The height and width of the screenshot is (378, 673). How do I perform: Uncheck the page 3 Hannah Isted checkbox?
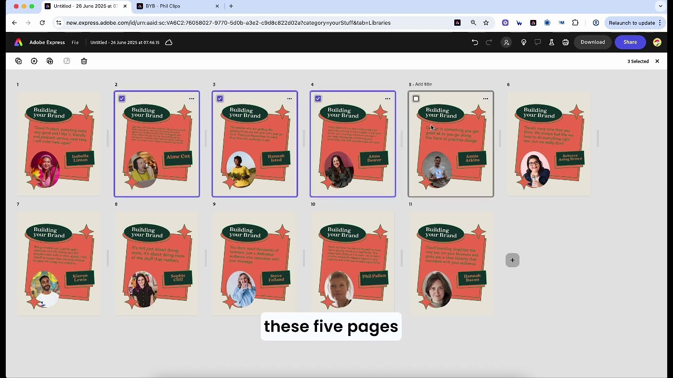point(220,99)
